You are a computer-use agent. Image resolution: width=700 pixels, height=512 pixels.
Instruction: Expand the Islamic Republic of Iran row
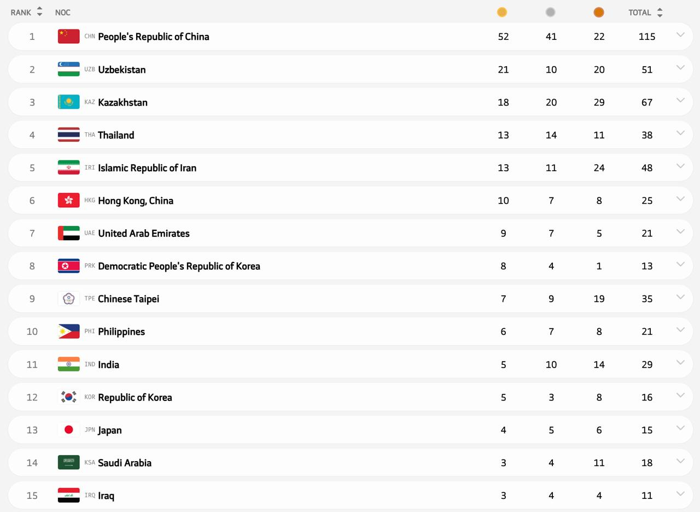pos(680,166)
